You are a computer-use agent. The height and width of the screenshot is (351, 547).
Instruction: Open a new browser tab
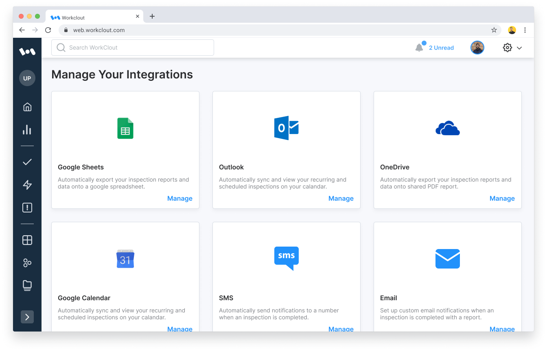pyautogui.click(x=152, y=16)
